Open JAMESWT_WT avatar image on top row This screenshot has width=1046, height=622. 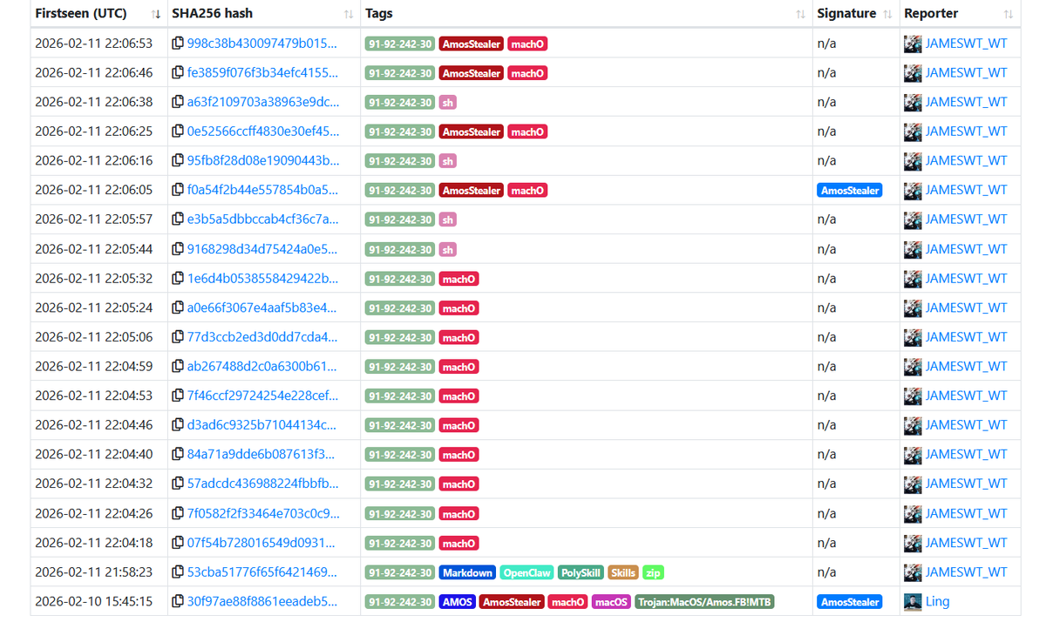(x=912, y=43)
